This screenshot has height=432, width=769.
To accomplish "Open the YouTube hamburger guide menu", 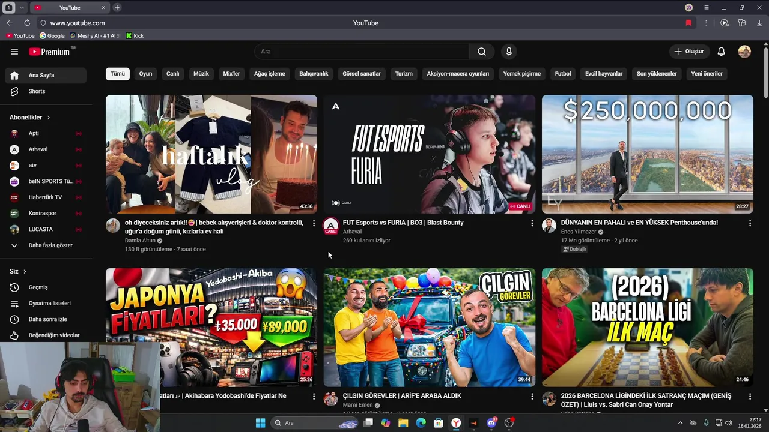I will tap(14, 52).
